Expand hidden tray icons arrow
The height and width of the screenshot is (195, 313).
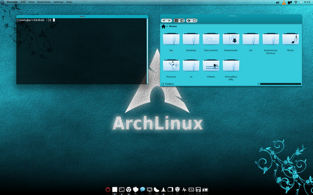[301, 2]
